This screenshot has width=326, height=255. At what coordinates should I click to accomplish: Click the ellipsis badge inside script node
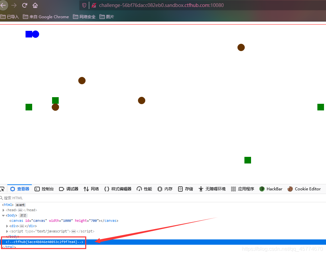(74, 231)
